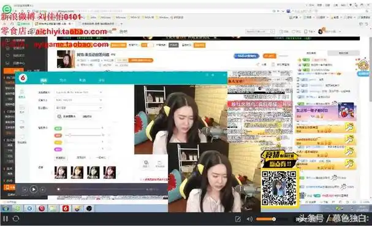Choose the second filter thumbnail

[x=77, y=172]
